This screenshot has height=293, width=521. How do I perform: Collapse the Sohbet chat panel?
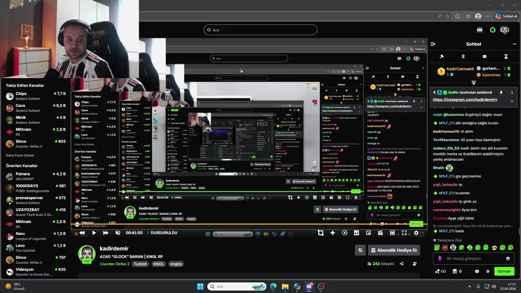point(433,44)
